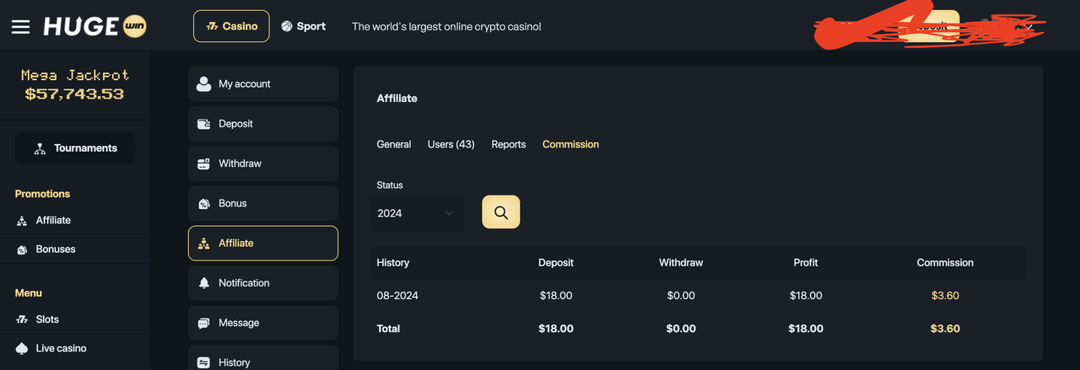1080x370 pixels.
Task: Open the Reports tab
Action: point(509,144)
